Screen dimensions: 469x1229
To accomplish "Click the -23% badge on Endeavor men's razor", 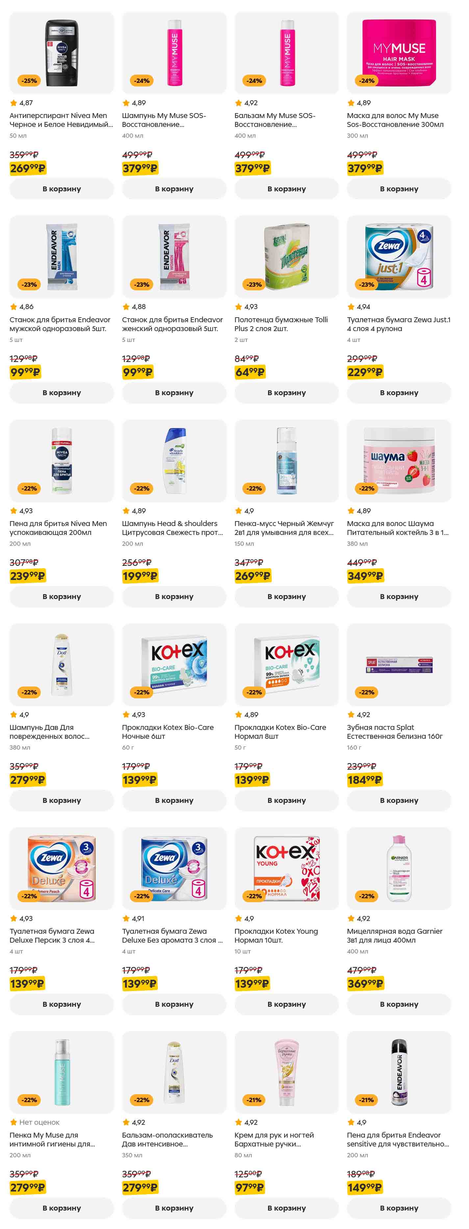I will coord(29,285).
